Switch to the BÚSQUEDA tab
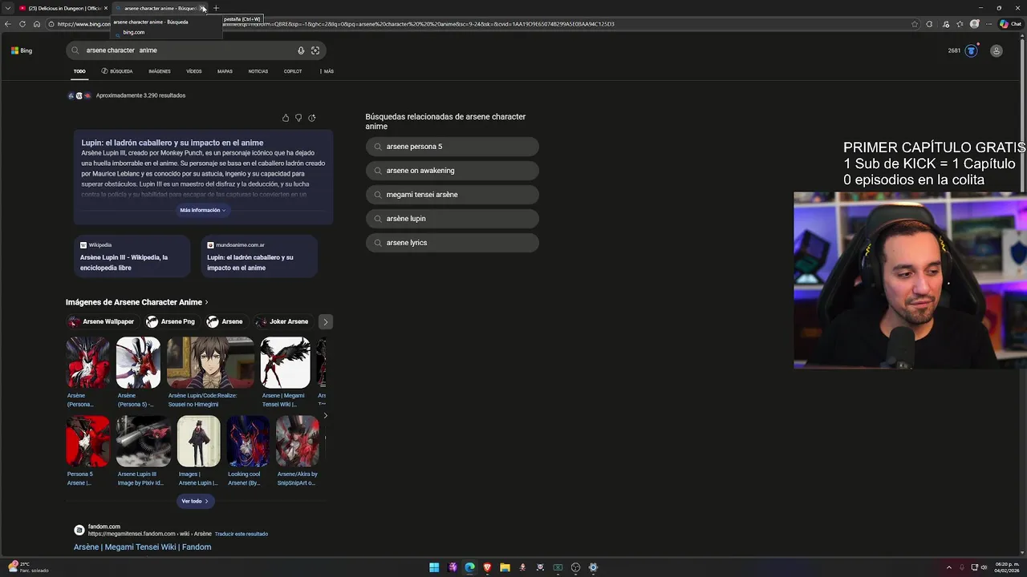Viewport: 1027px width, 577px height. [x=117, y=71]
